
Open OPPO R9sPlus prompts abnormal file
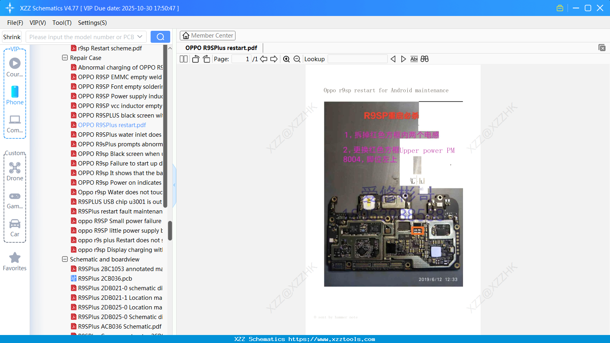tap(117, 144)
